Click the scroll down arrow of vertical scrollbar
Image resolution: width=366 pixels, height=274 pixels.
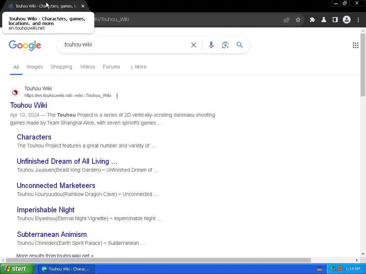pyautogui.click(x=363, y=254)
